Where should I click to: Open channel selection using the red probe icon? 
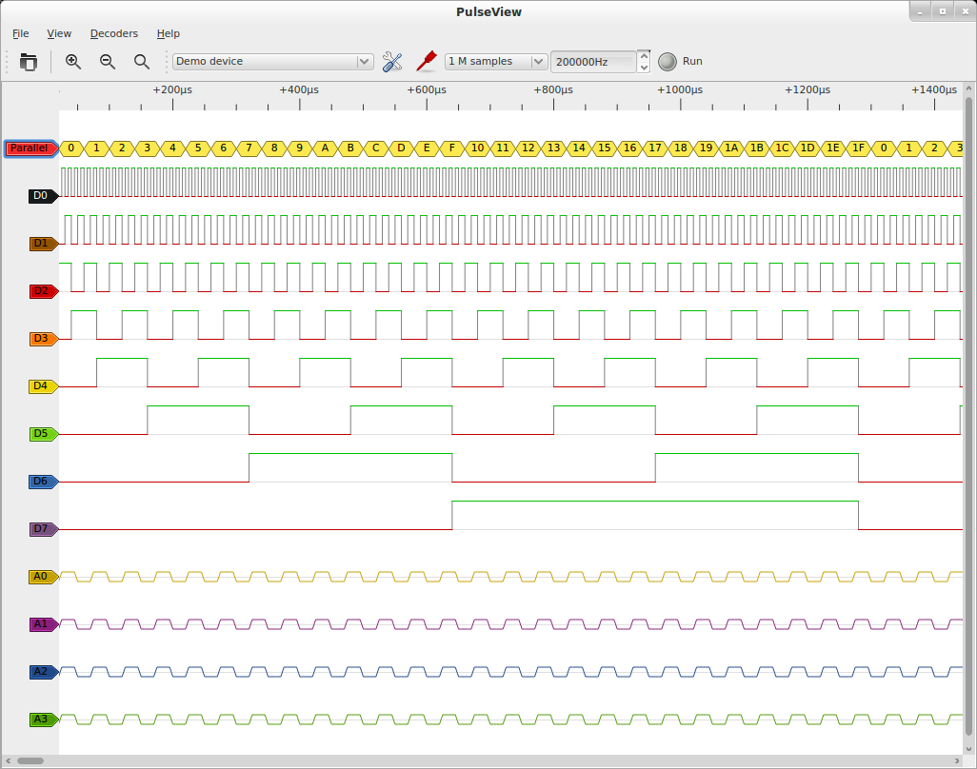(426, 62)
